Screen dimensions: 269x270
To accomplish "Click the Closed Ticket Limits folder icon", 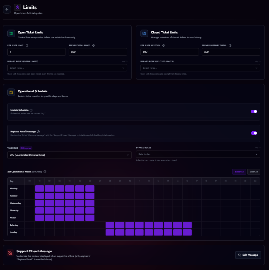I will pyautogui.click(x=144, y=33).
